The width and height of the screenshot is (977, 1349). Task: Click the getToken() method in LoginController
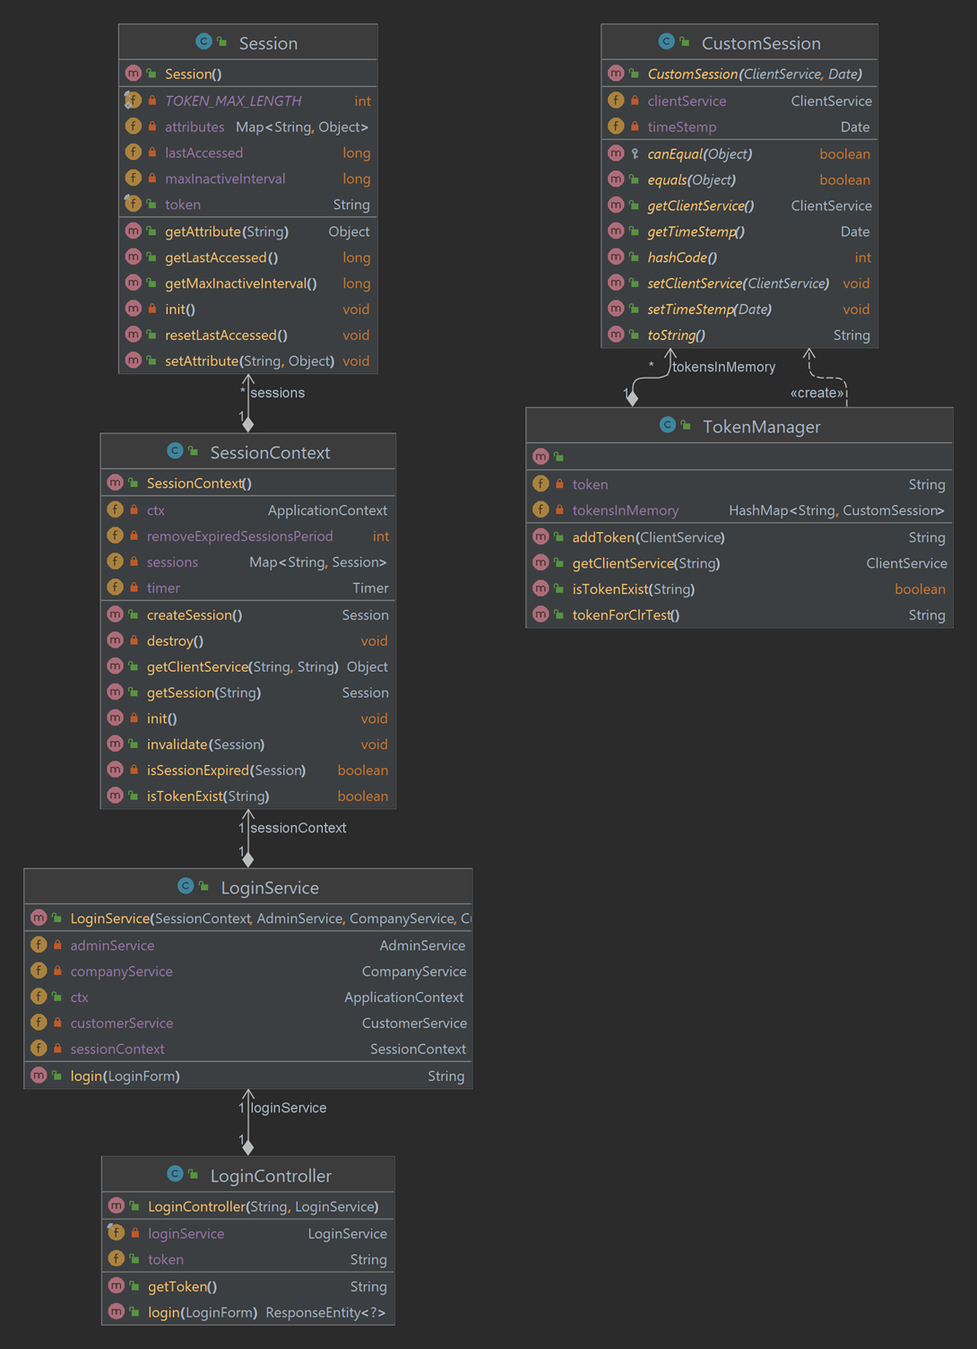click(181, 1286)
